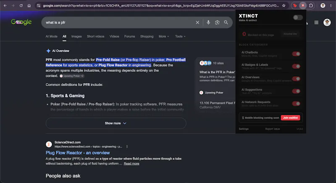This screenshot has height=183, width=336.
Task: Open the Chrome profile avatar in toolbar
Action: [323, 5]
